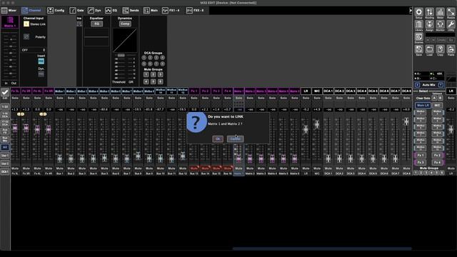The height and width of the screenshot is (257, 457).
Task: Open the Dyn tab
Action: pos(94,11)
